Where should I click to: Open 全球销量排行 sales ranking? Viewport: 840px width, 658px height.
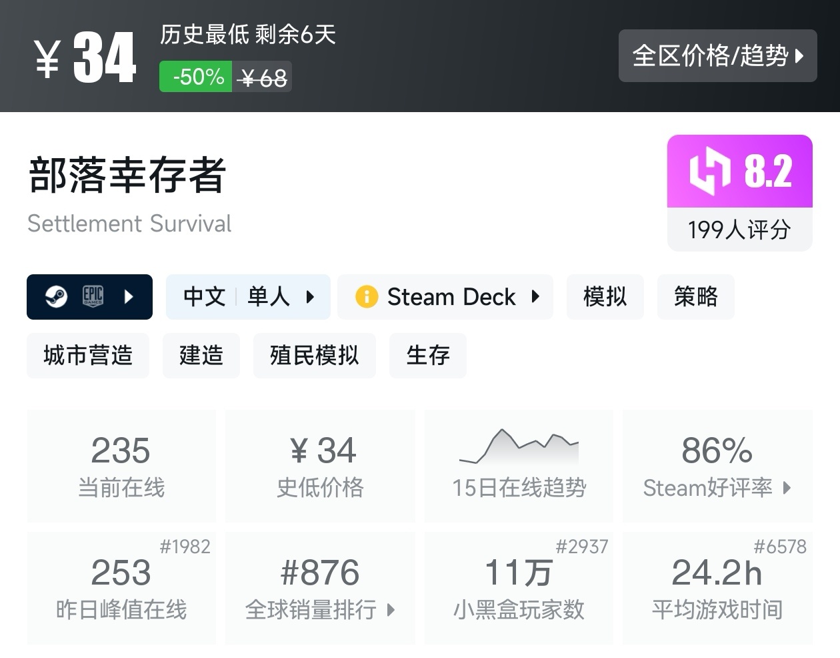(x=320, y=589)
